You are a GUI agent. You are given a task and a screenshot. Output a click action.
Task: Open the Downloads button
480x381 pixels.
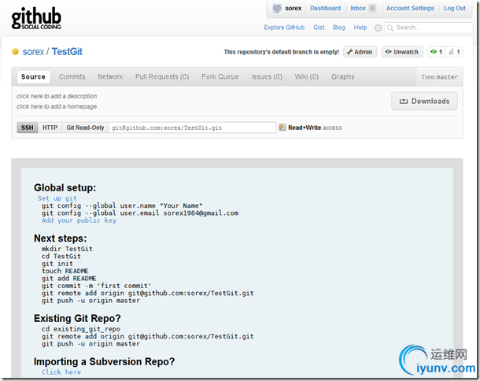[424, 101]
